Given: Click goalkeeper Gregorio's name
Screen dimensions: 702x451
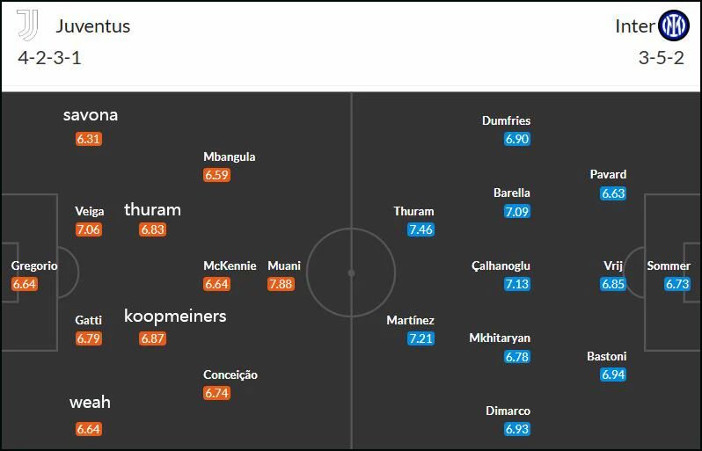Looking at the screenshot, I should (x=34, y=266).
